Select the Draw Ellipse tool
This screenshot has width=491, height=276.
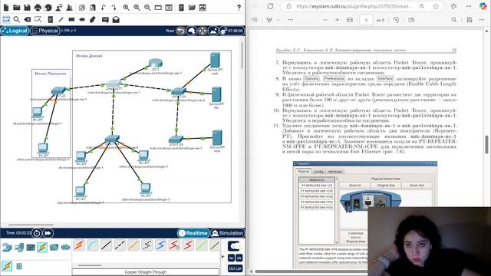(x=82, y=19)
